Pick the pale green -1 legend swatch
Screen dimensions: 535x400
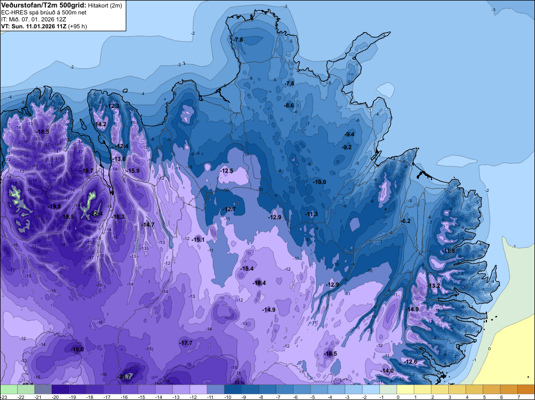tap(388, 389)
